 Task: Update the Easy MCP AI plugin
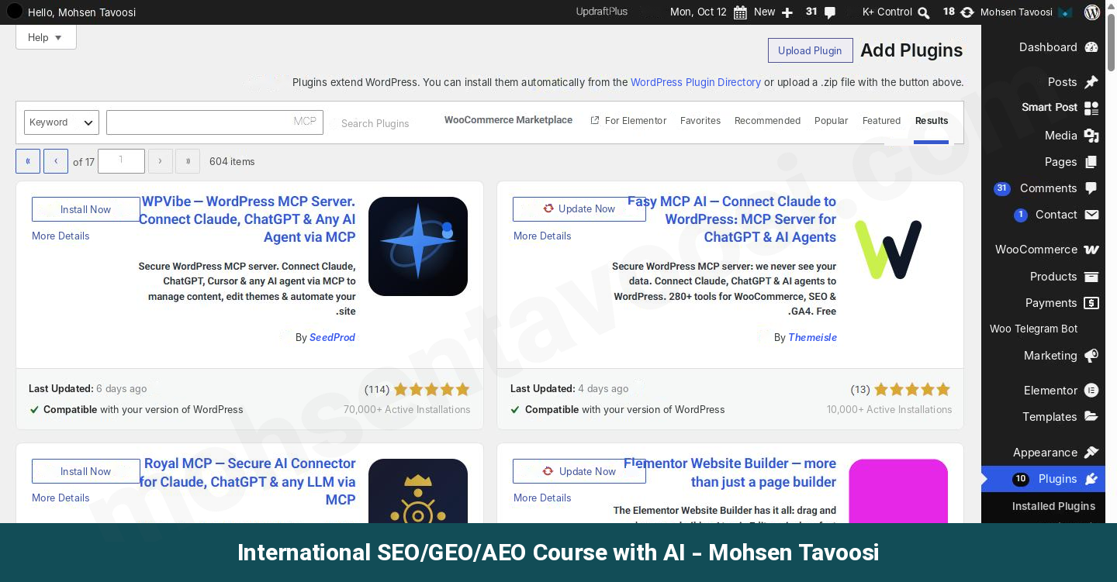(x=579, y=209)
